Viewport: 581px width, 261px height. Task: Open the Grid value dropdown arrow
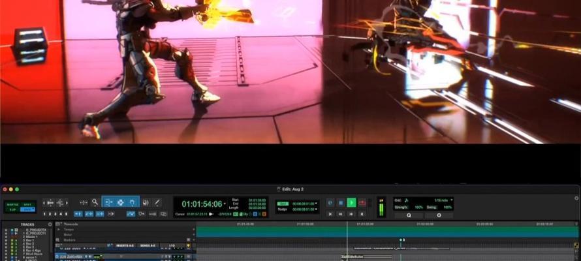tap(316, 204)
